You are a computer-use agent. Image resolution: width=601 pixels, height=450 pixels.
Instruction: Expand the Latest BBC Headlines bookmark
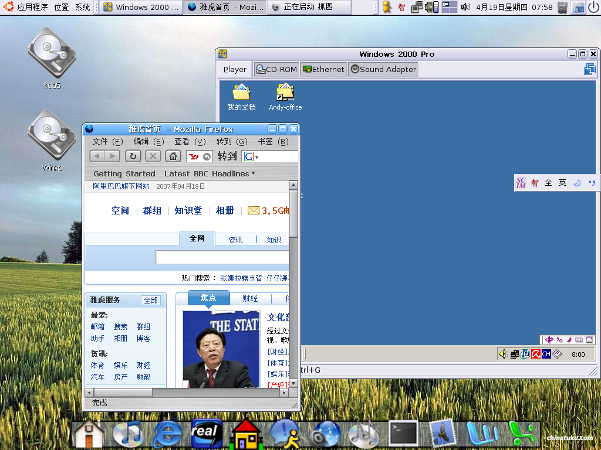tap(210, 173)
